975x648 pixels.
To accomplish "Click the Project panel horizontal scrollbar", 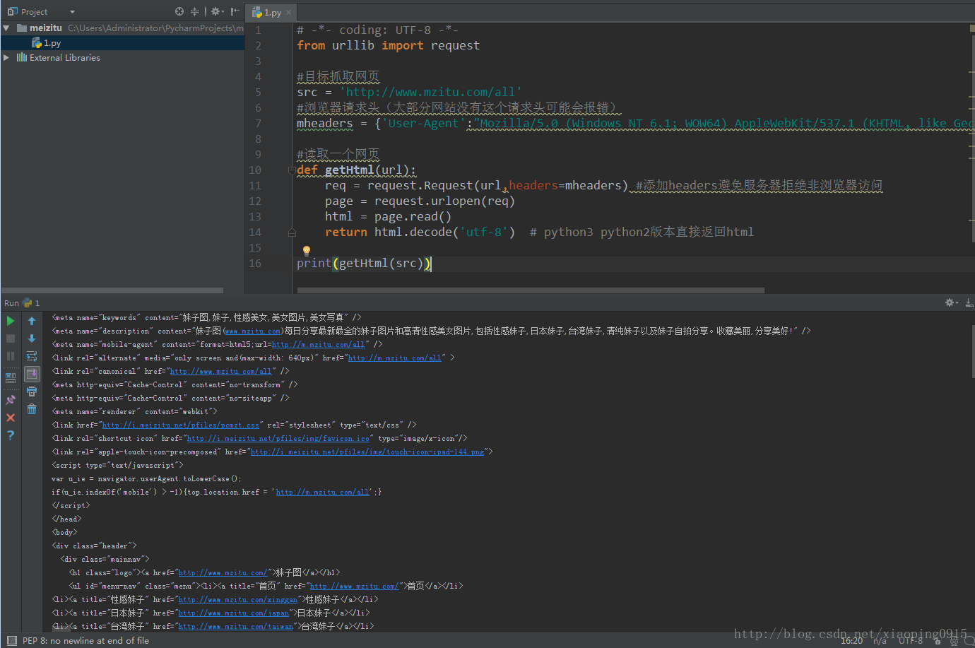I will [112, 290].
